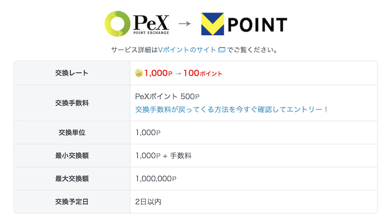Click the gold coin icon in exchange rate row
This screenshot has width=389, height=220.
click(140, 73)
